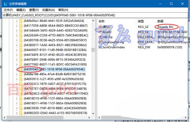The height and width of the screenshot is (122, 190).
Task: Click the string icon of AppID value
Action: tap(100, 32)
